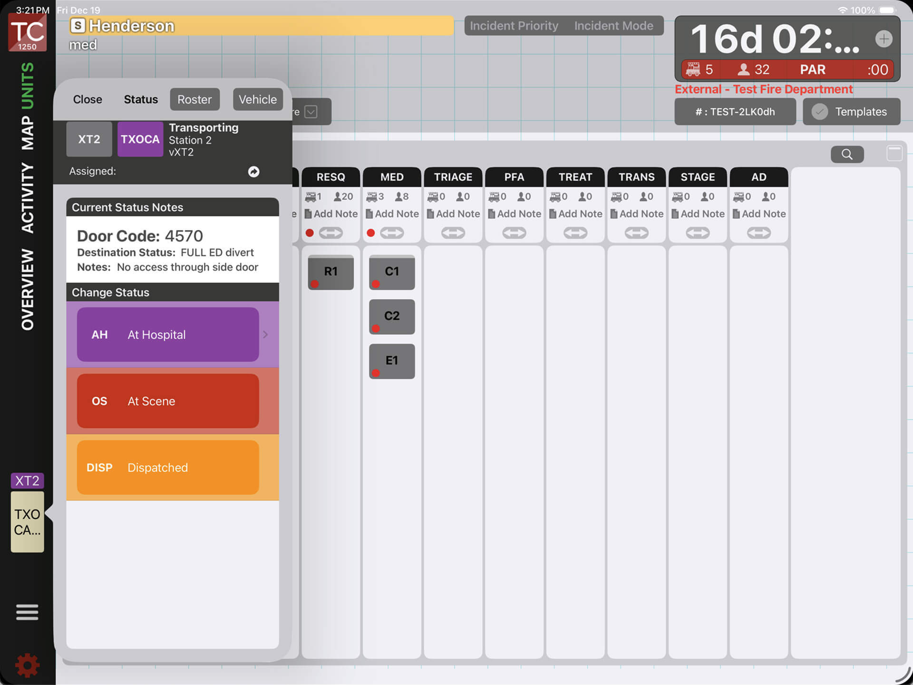Click the square panel icon near search
Viewport: 913px width, 685px height.
pos(894,153)
